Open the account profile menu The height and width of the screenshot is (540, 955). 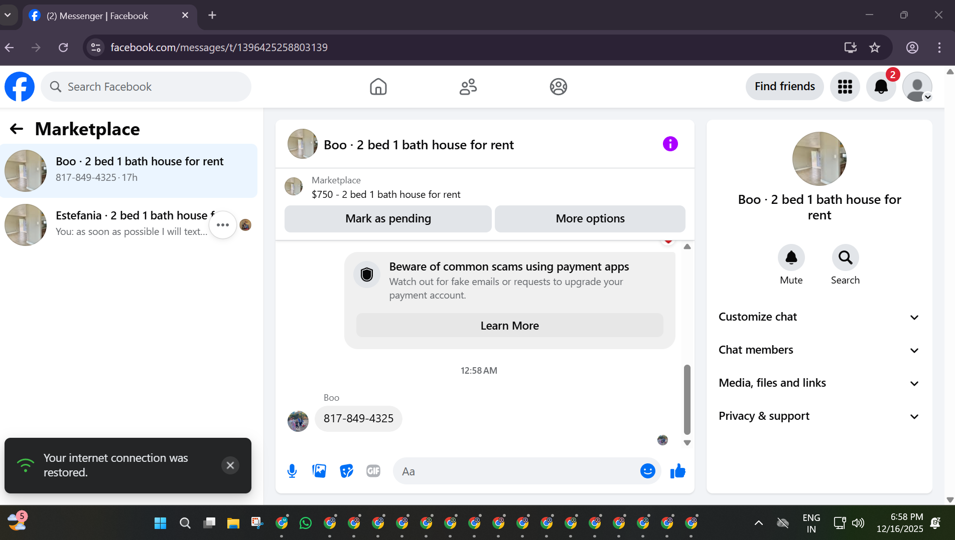(917, 87)
